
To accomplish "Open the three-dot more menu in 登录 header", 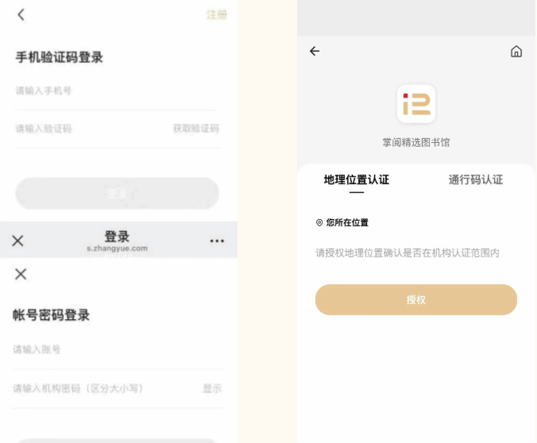I will coord(217,241).
